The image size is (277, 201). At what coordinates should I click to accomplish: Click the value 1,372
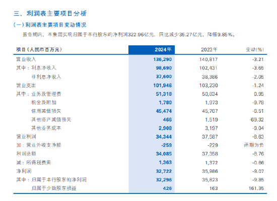(x=212, y=163)
